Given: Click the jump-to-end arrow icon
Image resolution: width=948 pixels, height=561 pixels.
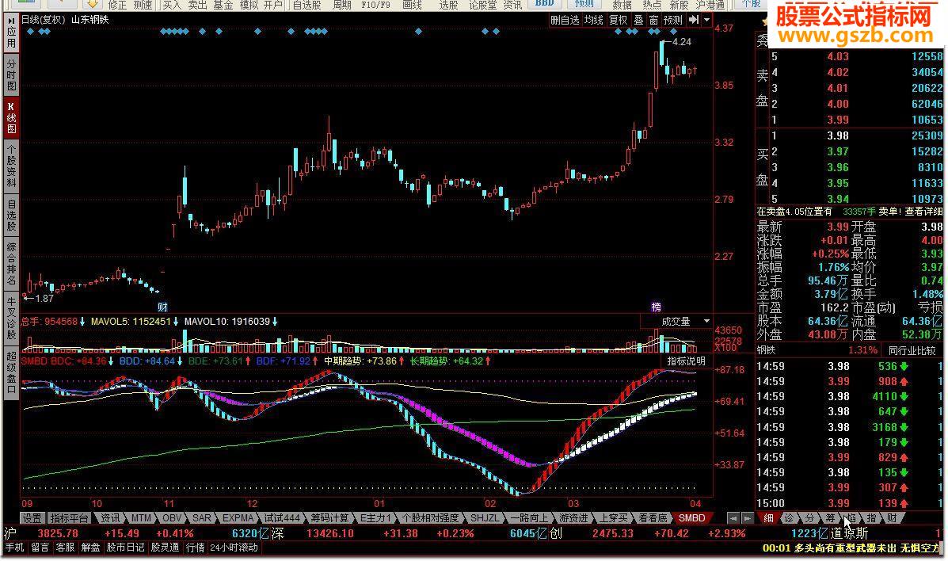Looking at the screenshot, I should (x=694, y=20).
